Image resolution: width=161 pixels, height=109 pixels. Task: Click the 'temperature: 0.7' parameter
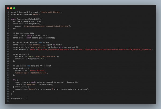click(36, 59)
